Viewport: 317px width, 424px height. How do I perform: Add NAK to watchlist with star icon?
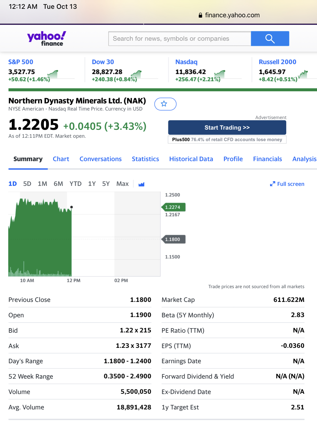pyautogui.click(x=165, y=104)
